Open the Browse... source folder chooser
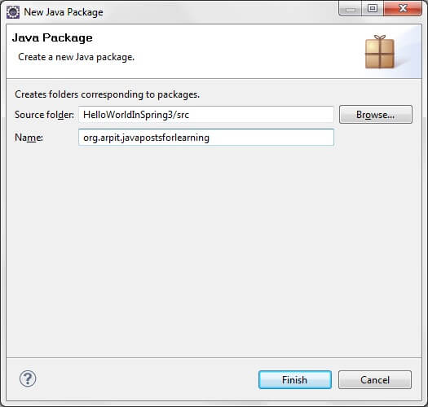428x407 pixels. pyautogui.click(x=376, y=115)
